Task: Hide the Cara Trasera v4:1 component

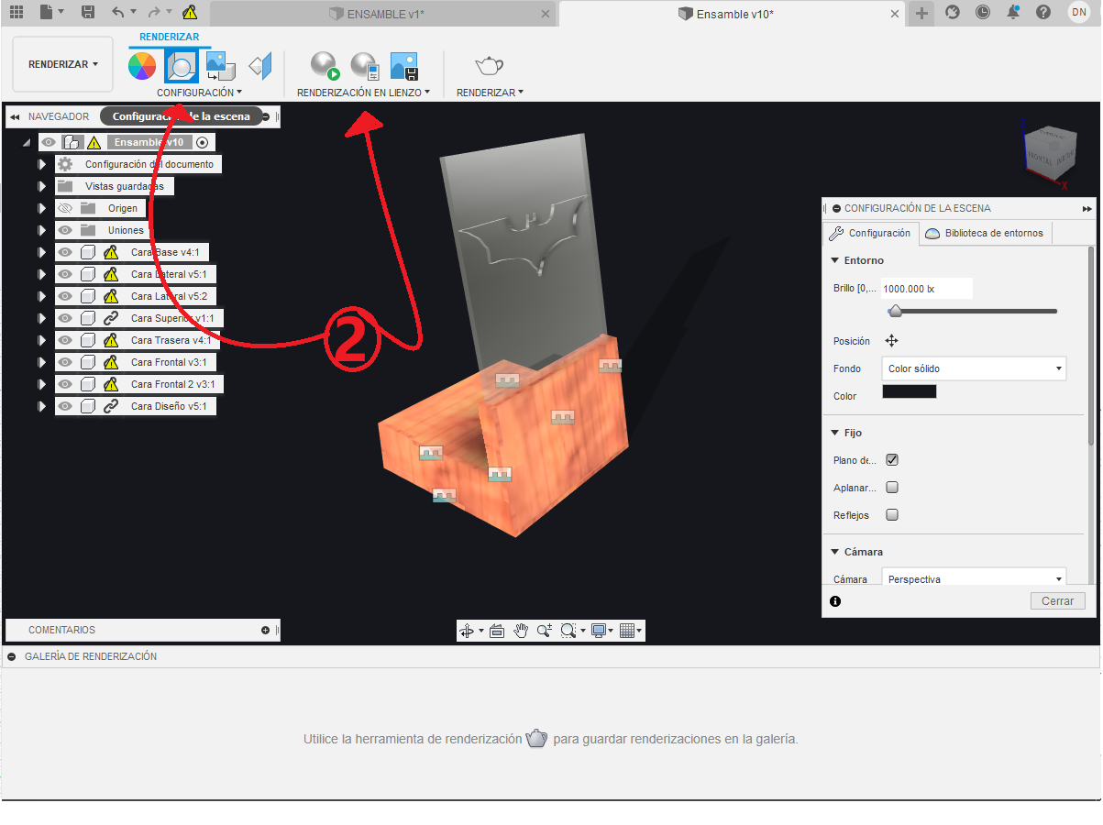Action: coord(65,340)
